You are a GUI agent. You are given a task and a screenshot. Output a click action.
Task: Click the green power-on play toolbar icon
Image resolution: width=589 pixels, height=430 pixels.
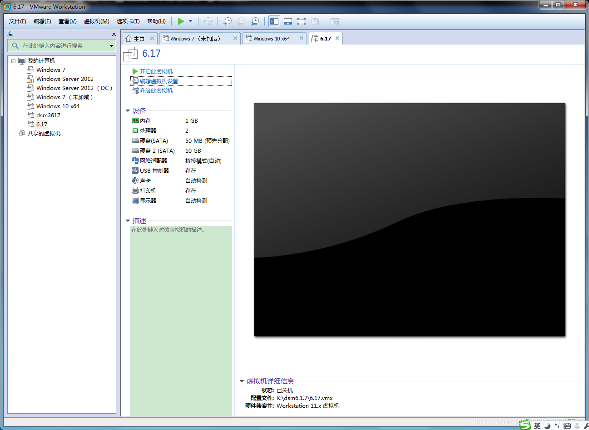tap(181, 21)
